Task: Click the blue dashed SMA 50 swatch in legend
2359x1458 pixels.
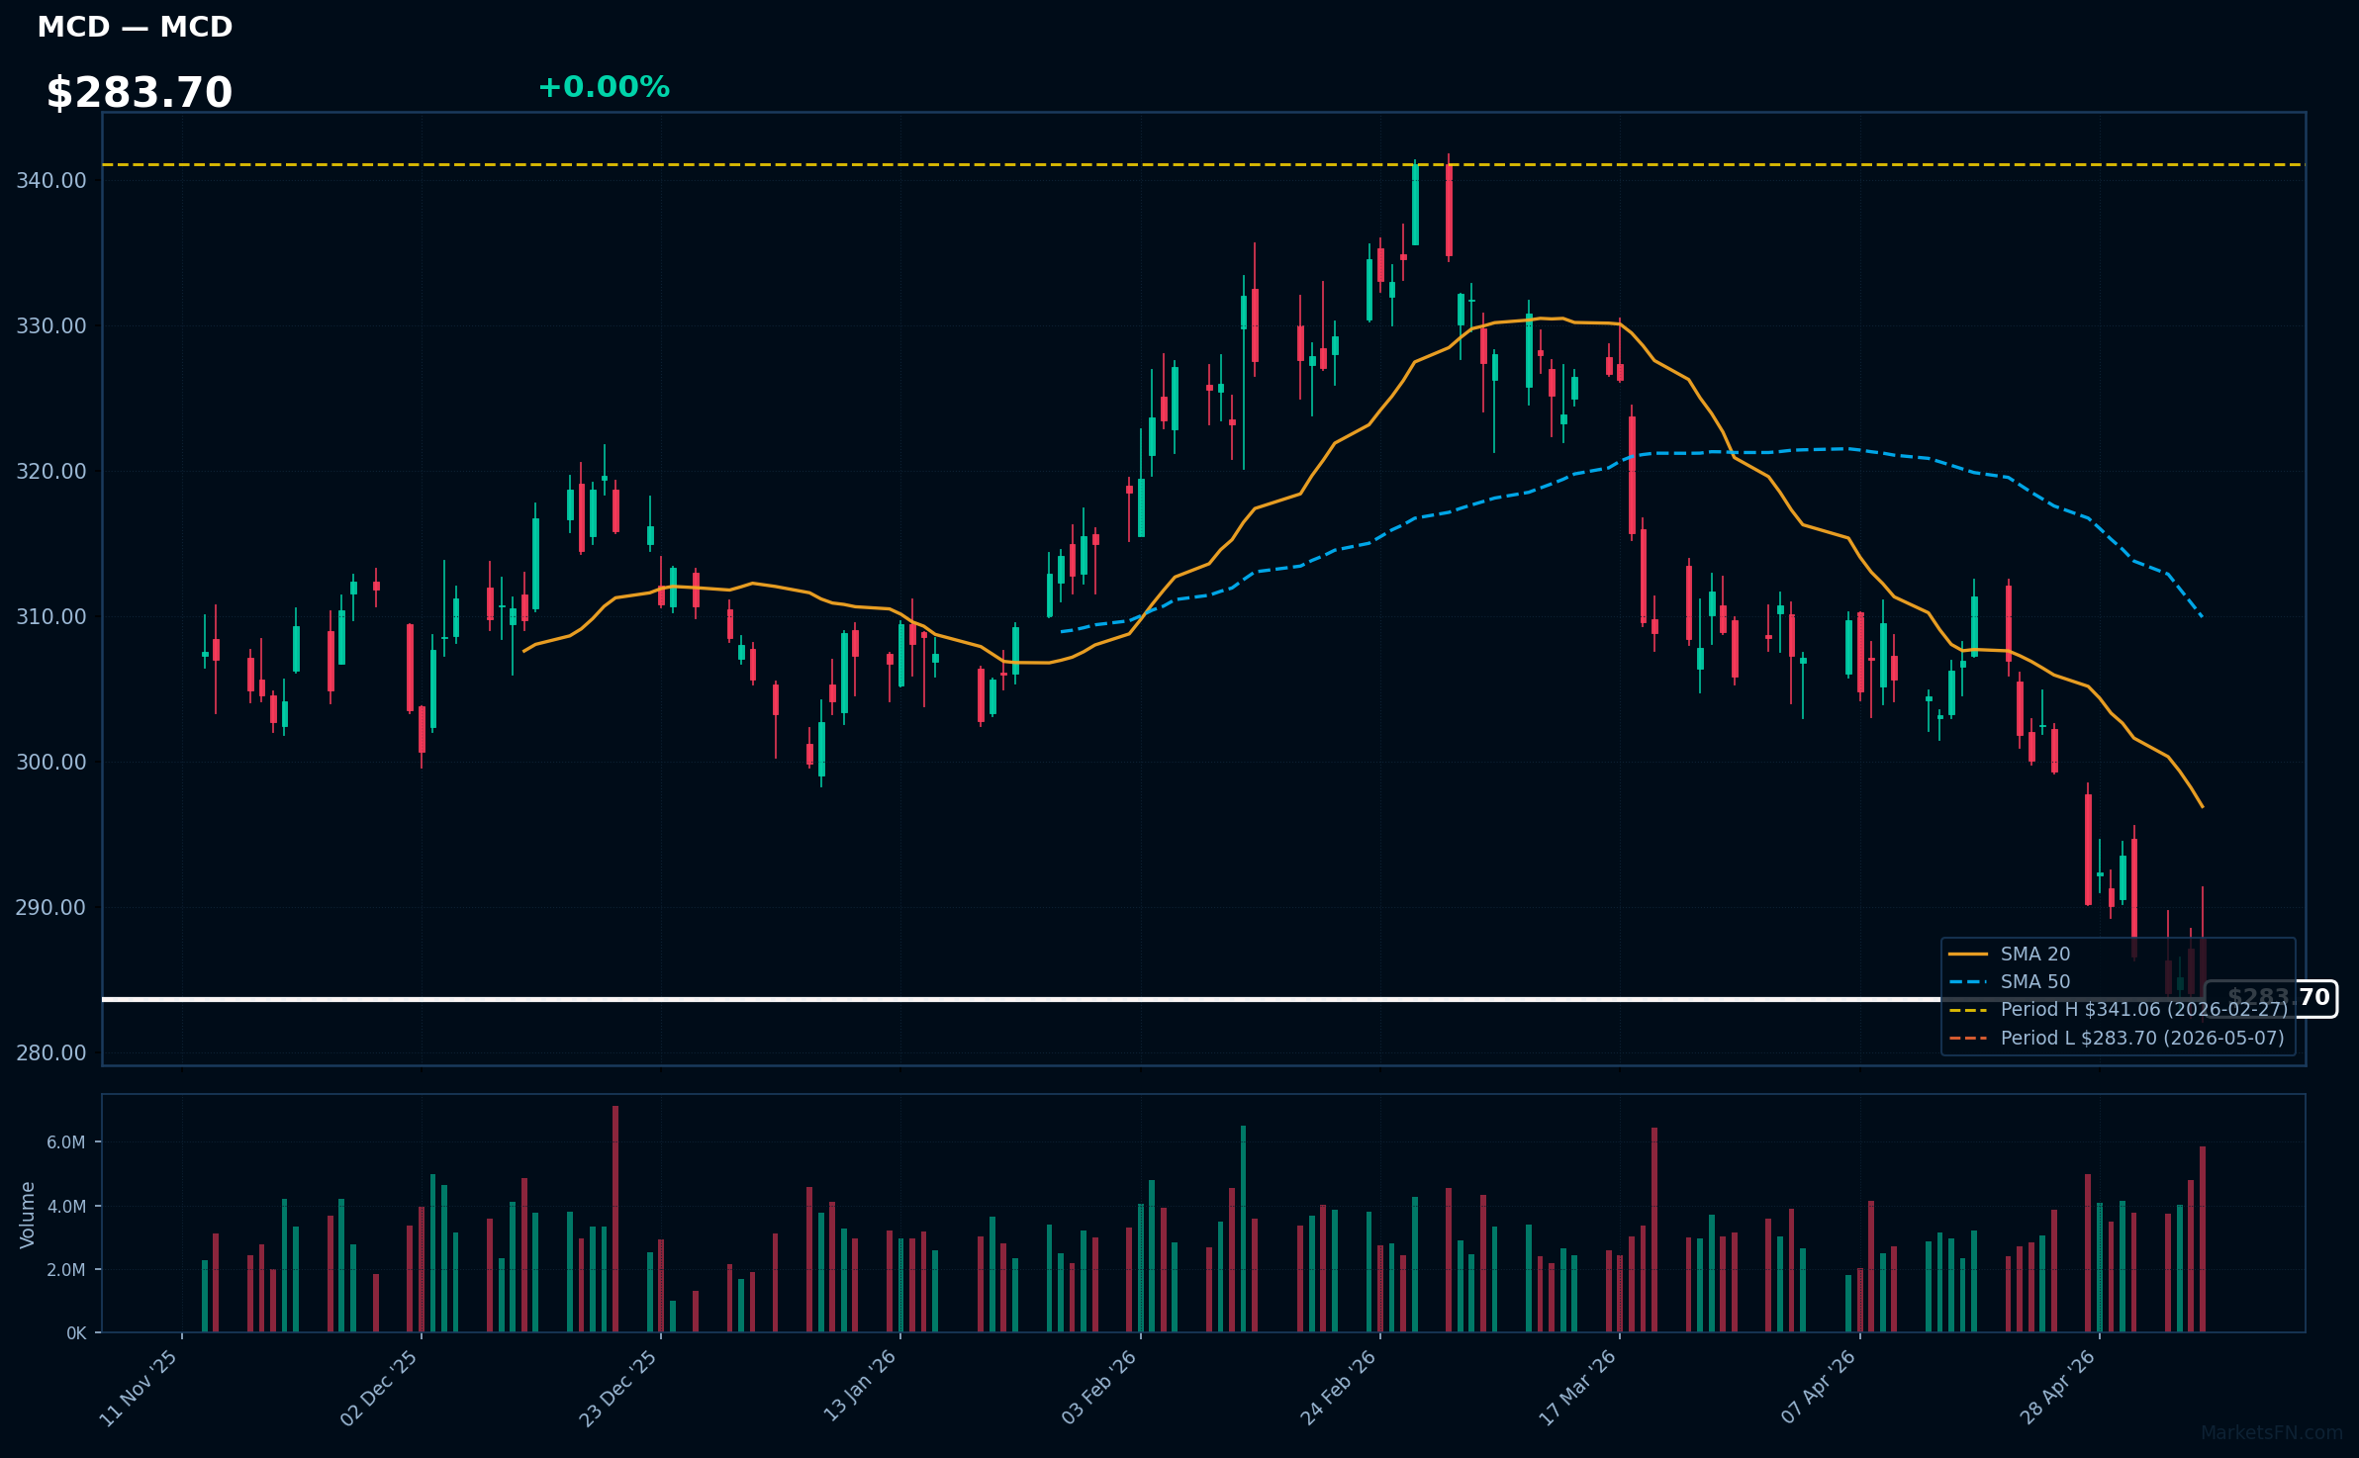Action: point(1968,982)
